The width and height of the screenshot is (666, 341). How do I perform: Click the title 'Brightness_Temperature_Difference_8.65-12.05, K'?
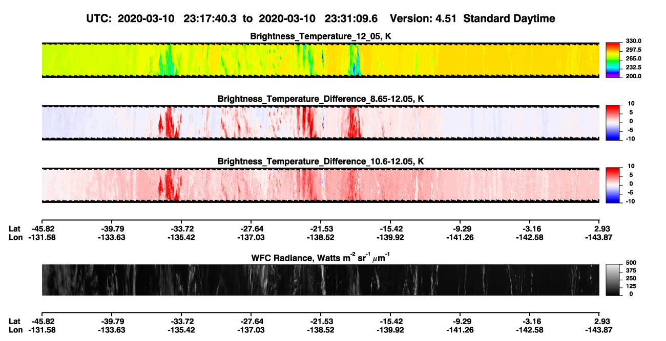coord(321,99)
